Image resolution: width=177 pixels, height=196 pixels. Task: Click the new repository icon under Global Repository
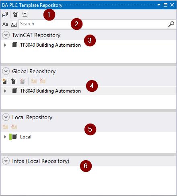point(5,81)
